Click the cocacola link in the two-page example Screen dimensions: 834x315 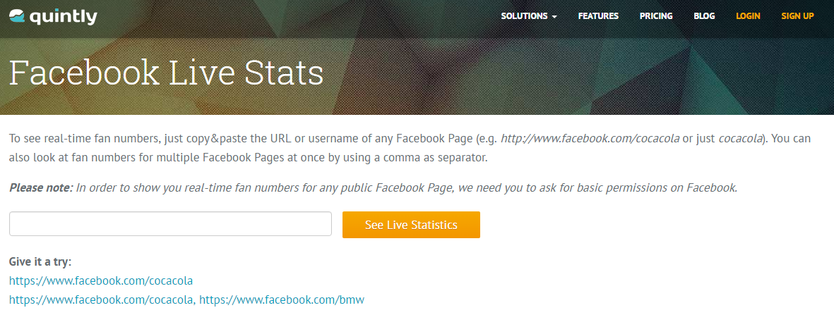(101, 300)
